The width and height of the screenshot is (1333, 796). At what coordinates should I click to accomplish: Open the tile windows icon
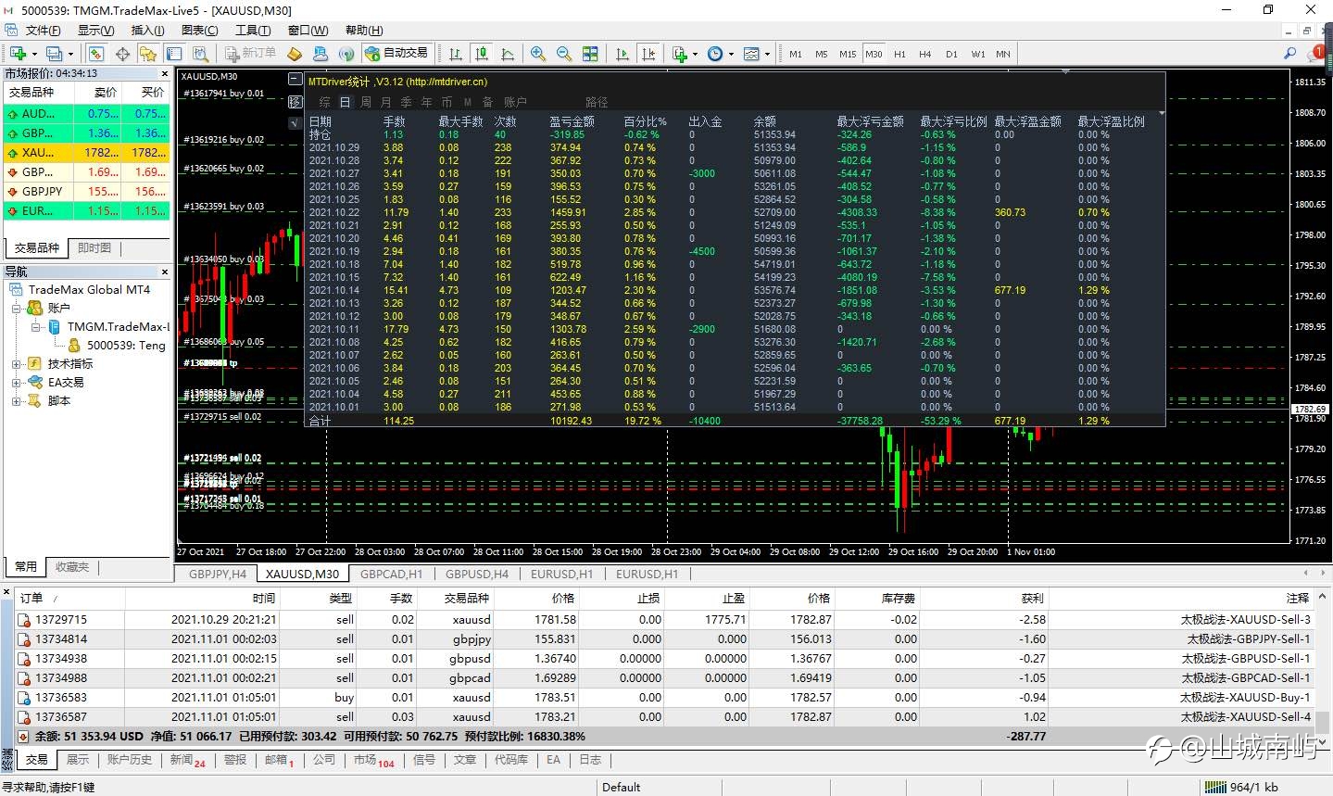[x=590, y=54]
